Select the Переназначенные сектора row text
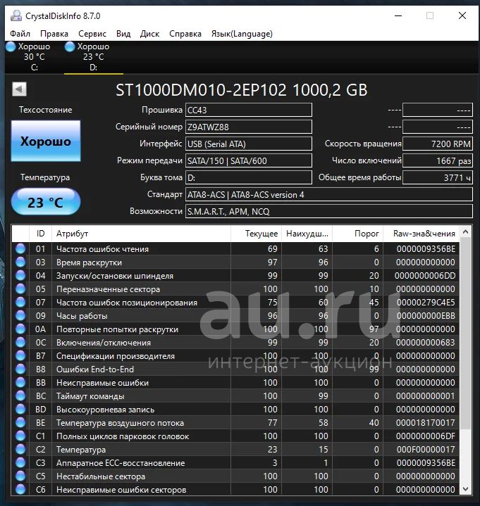 coord(108,289)
